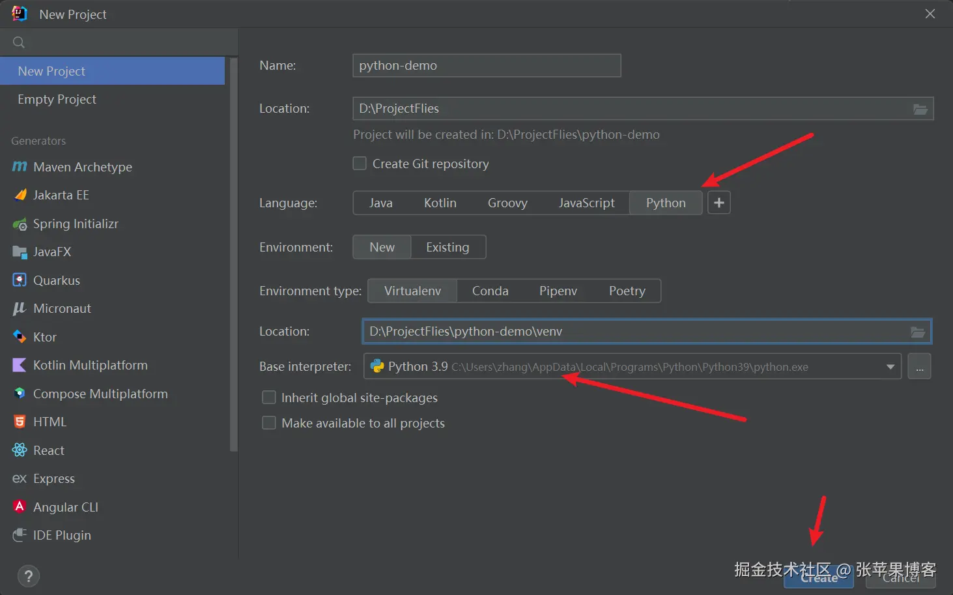Click the Maven Archetype generator icon
953x595 pixels.
click(20, 167)
